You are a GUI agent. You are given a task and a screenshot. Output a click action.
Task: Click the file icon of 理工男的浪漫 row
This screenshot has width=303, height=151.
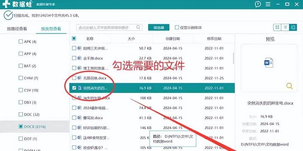(79, 68)
